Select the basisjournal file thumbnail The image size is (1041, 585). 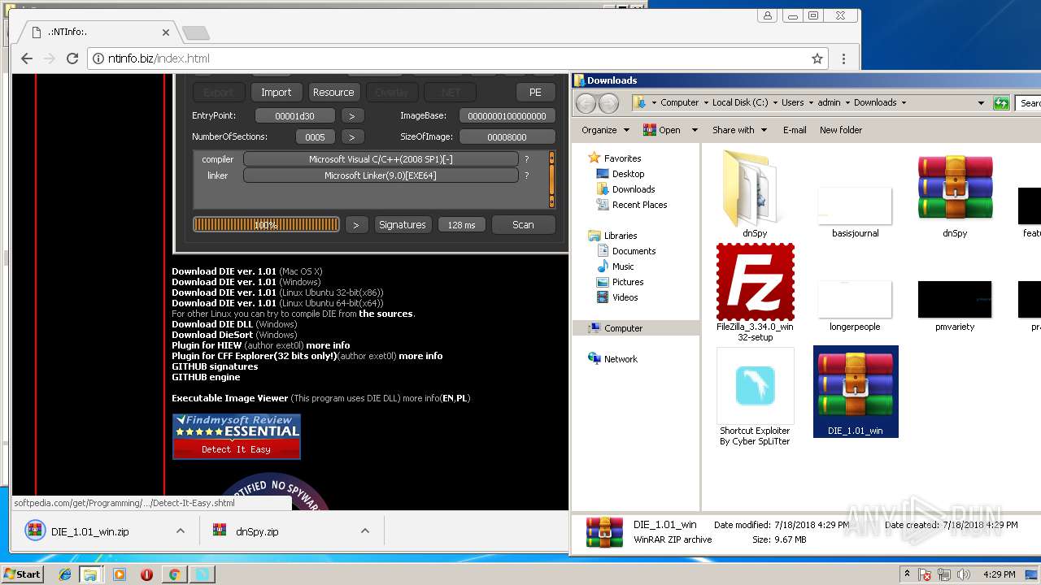tap(855, 213)
